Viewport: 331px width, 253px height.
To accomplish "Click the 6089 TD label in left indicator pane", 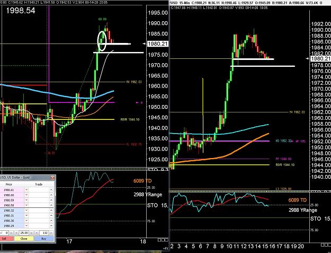I will (142, 181).
